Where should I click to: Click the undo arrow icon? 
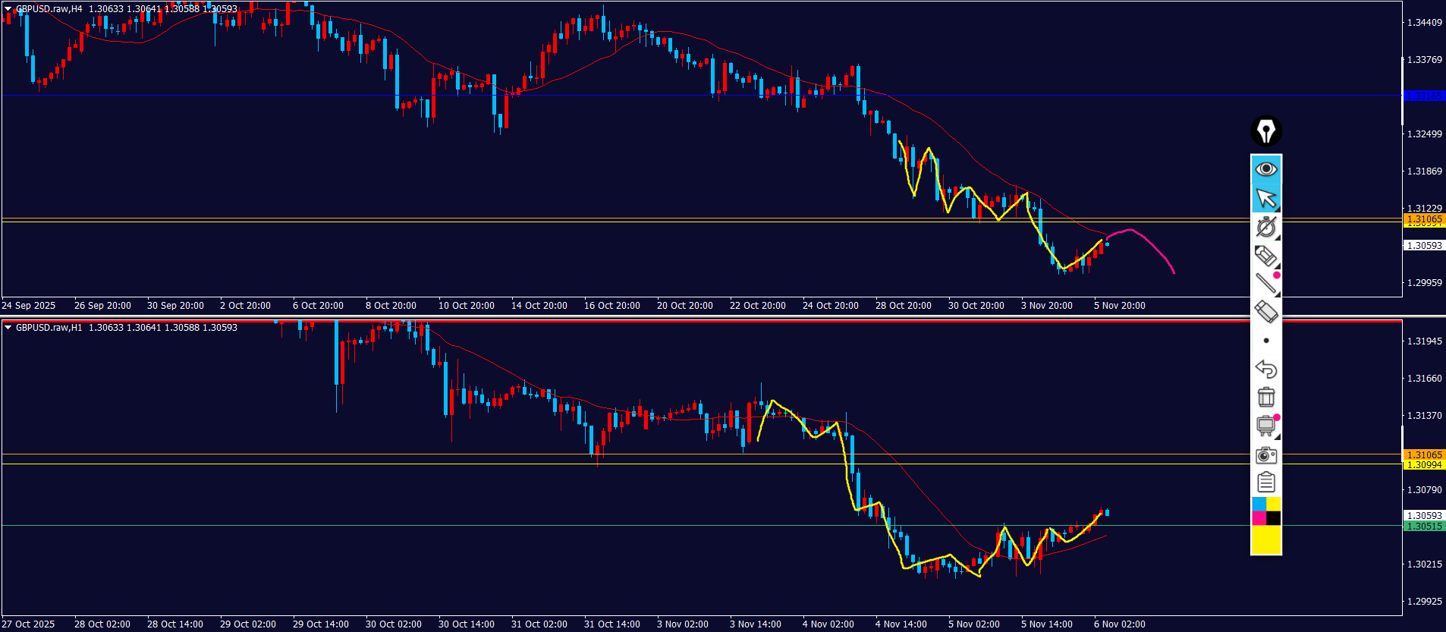tap(1265, 369)
